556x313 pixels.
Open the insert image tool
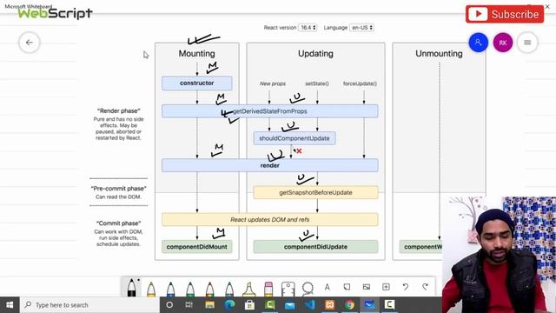pos(367,287)
